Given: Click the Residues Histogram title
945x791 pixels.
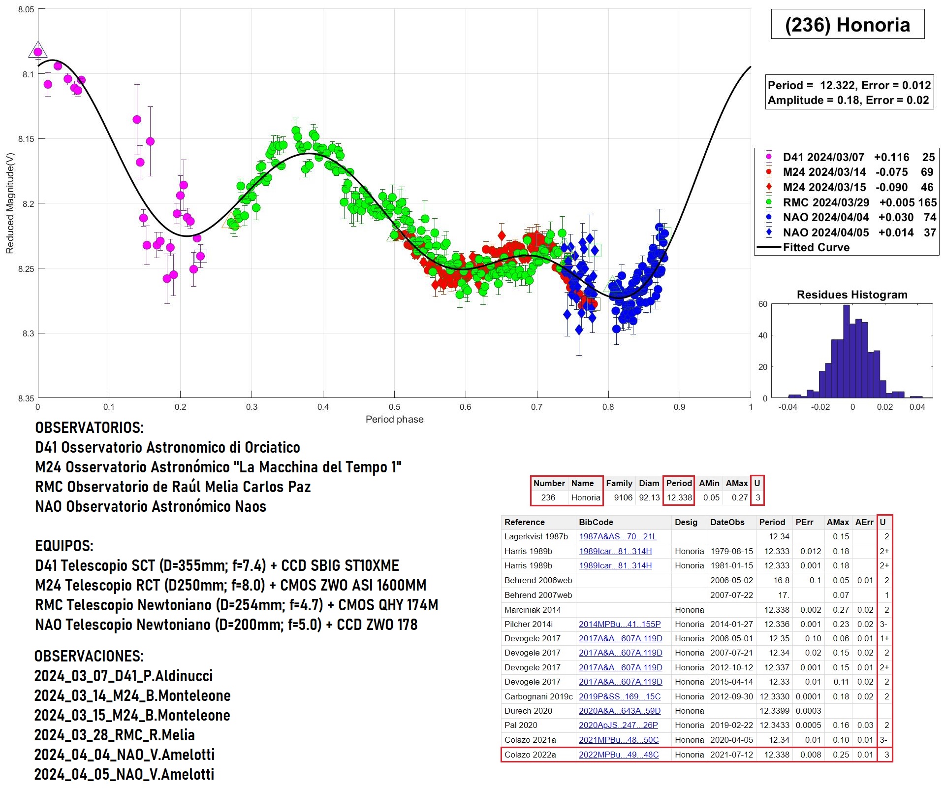Looking at the screenshot, I should [852, 295].
